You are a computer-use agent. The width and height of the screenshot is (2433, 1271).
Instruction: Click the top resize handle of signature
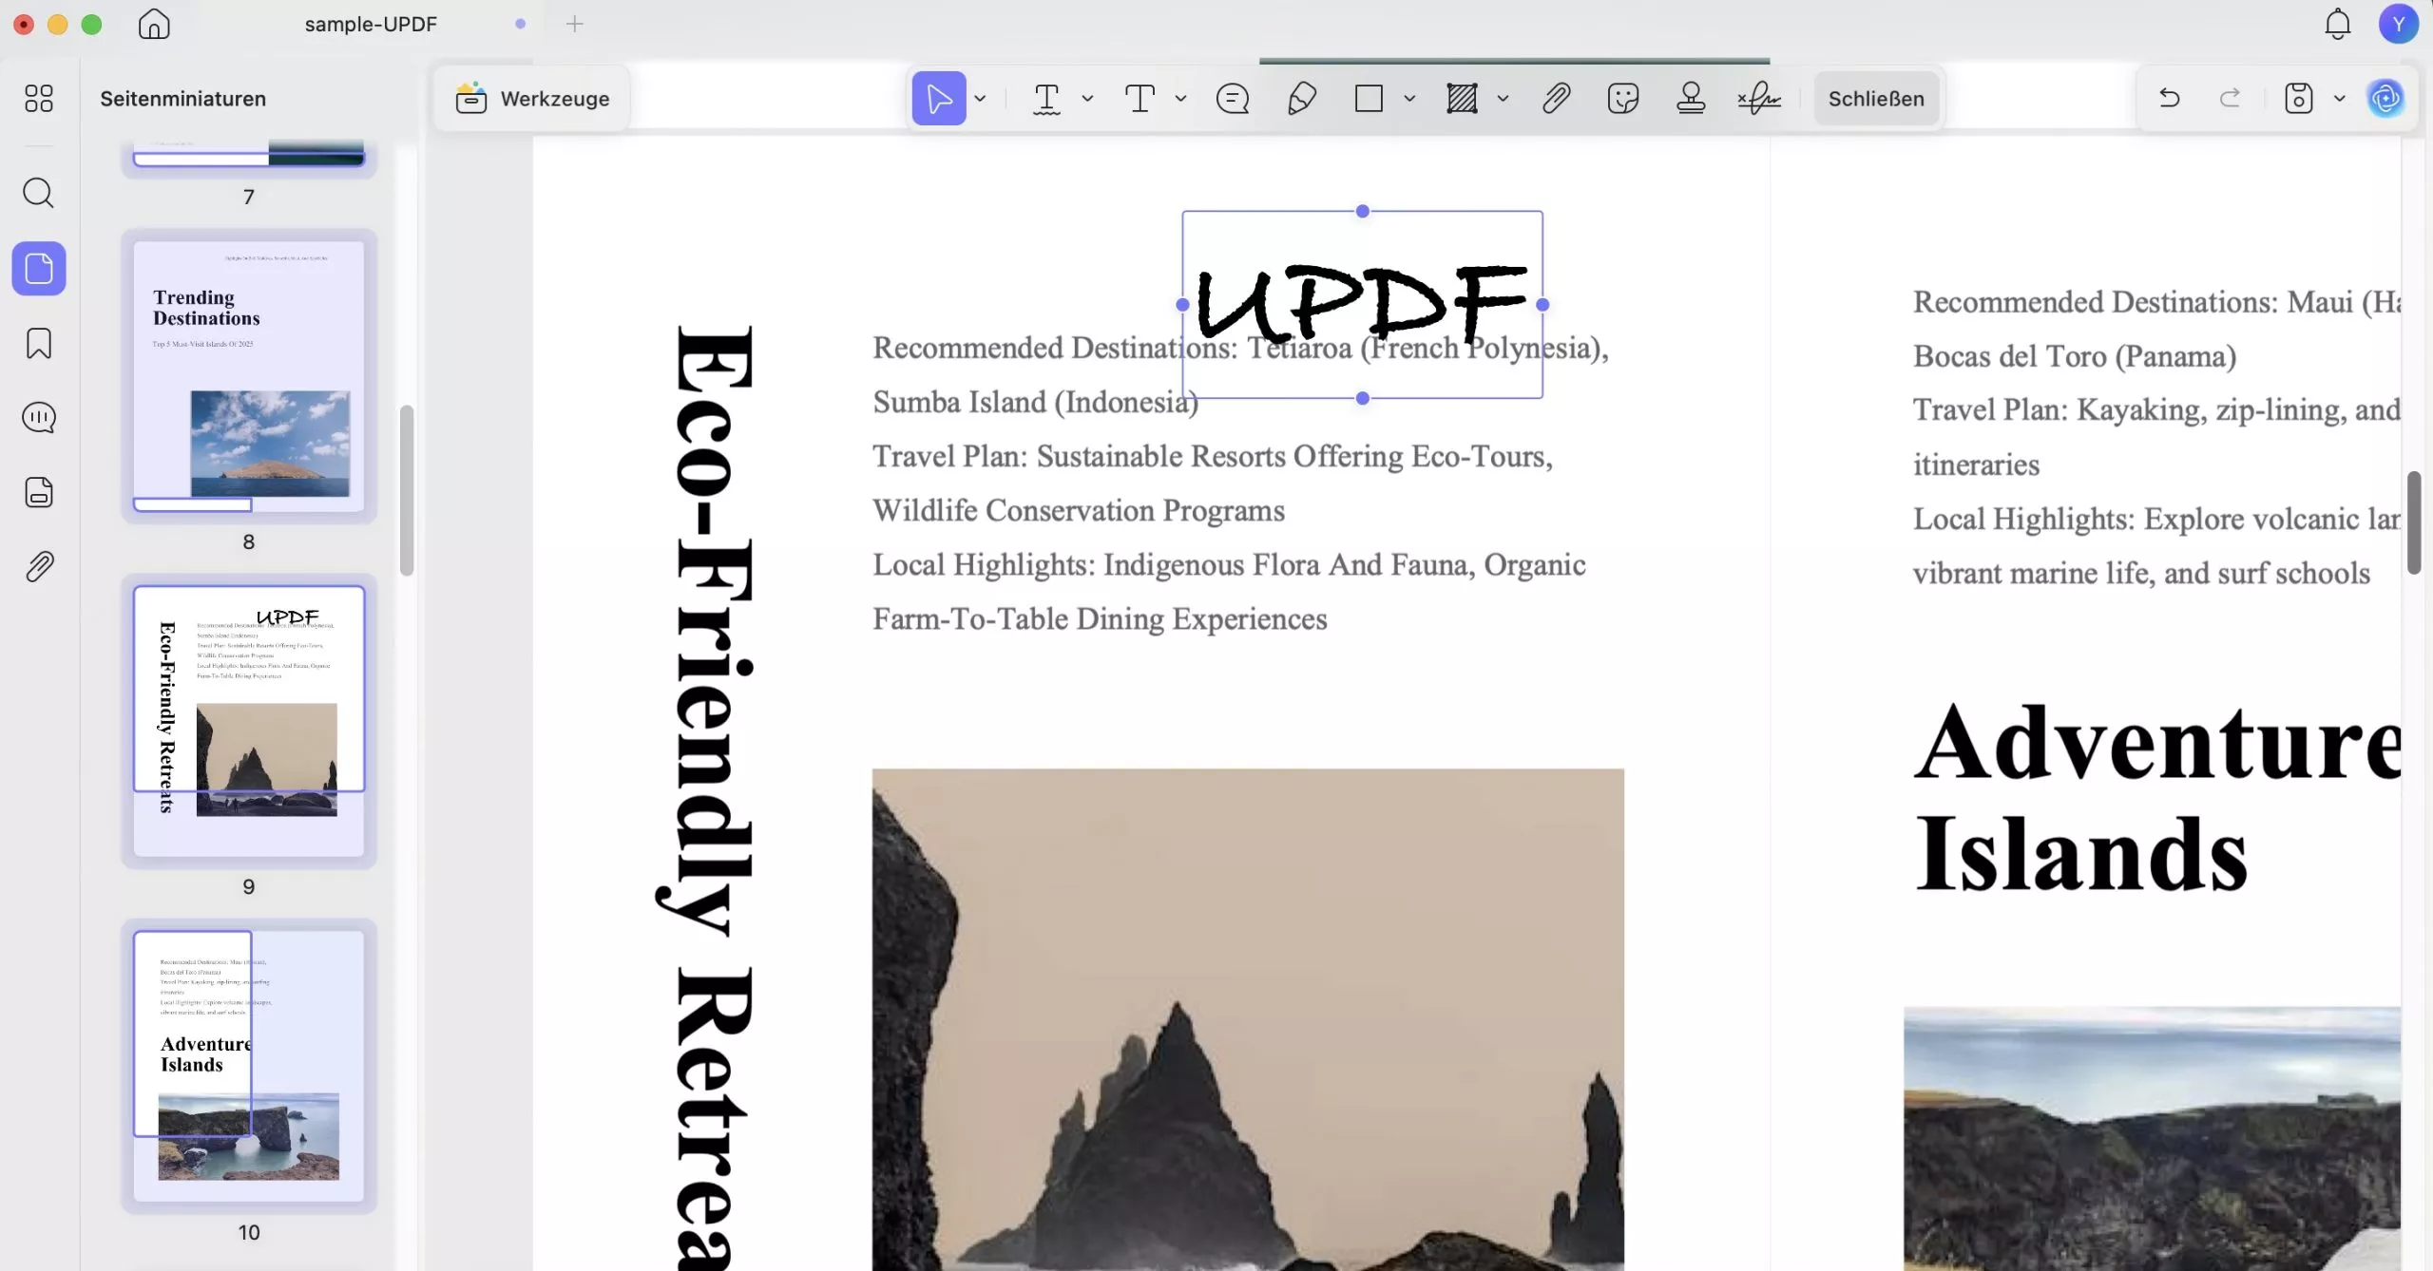coord(1363,211)
